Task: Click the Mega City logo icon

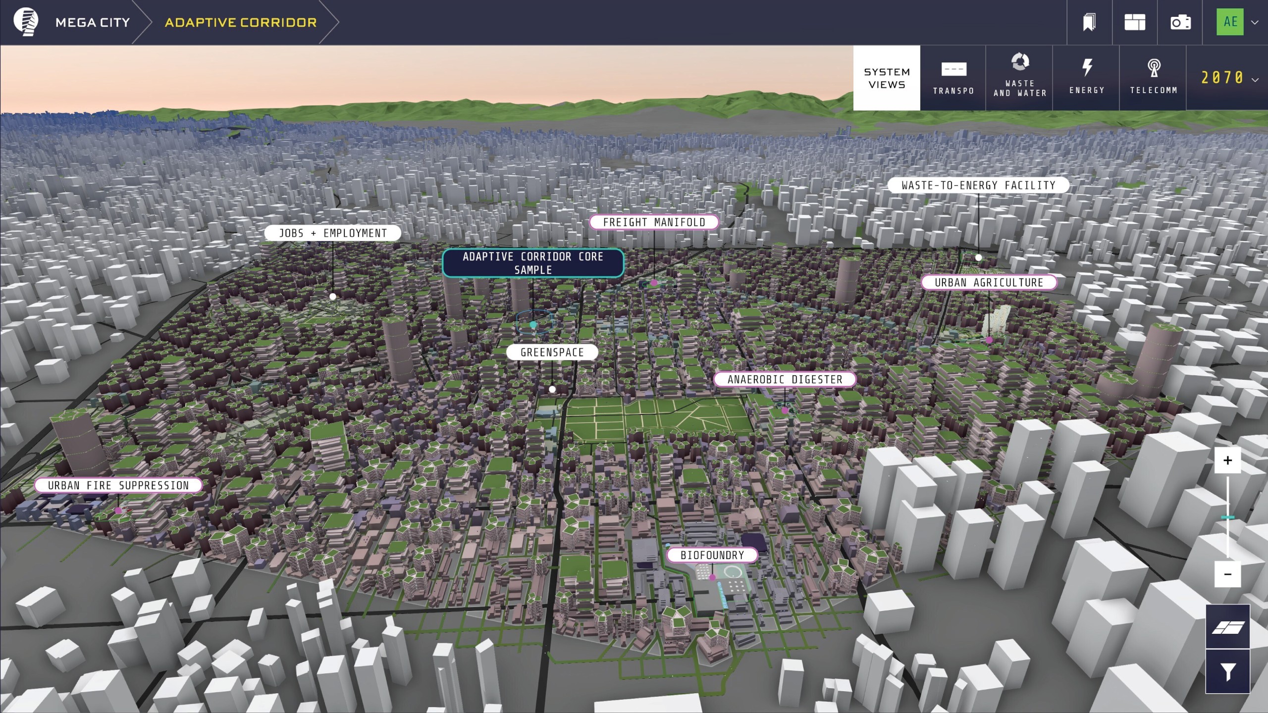Action: pos(26,22)
